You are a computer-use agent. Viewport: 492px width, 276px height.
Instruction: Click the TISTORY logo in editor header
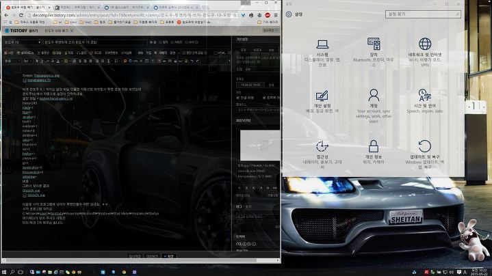pyautogui.click(x=16, y=31)
